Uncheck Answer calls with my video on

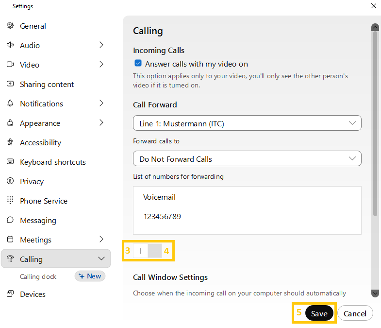138,64
